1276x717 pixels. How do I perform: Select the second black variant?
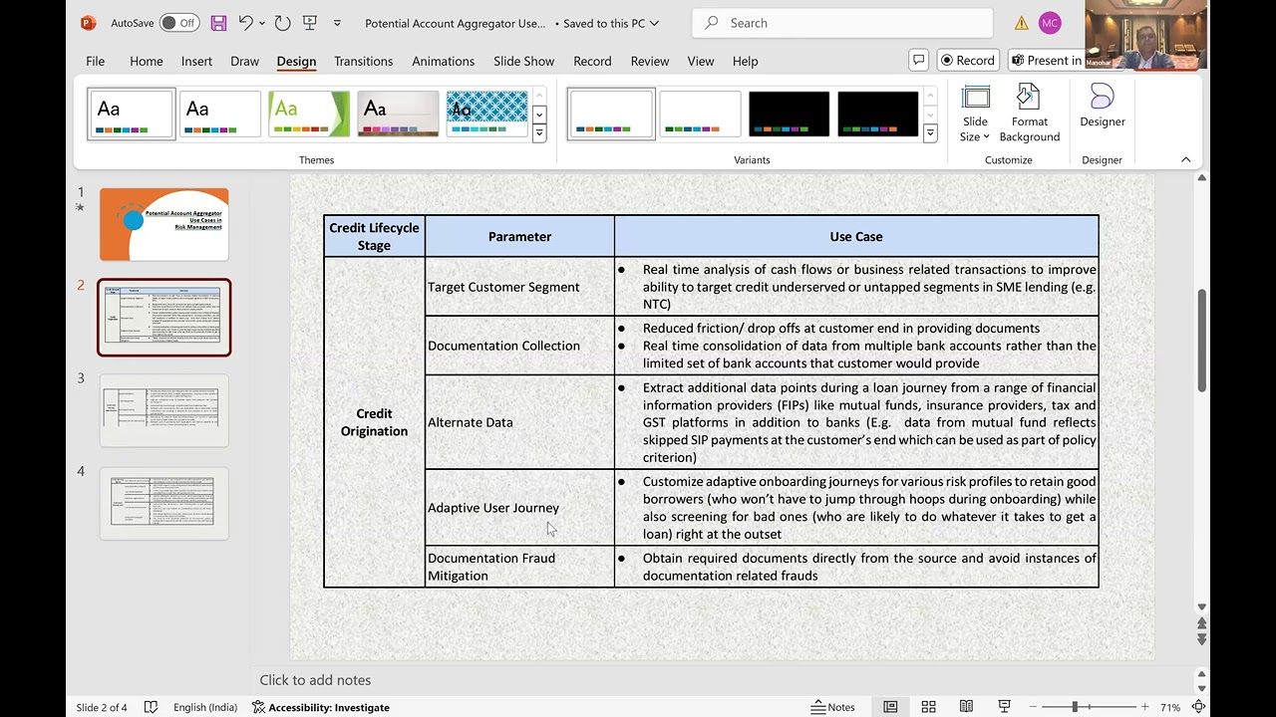[877, 114]
